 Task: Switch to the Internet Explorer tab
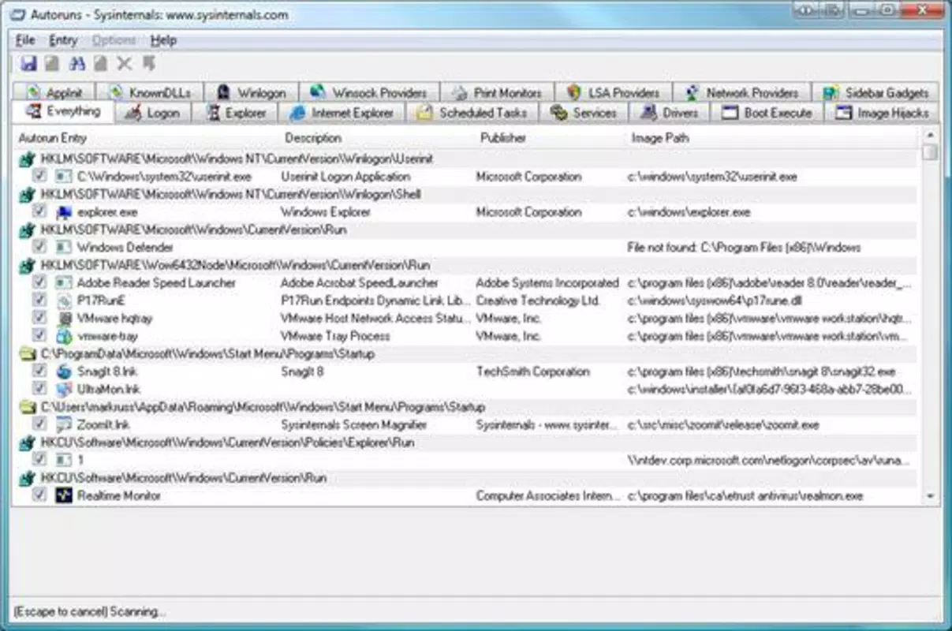342,113
